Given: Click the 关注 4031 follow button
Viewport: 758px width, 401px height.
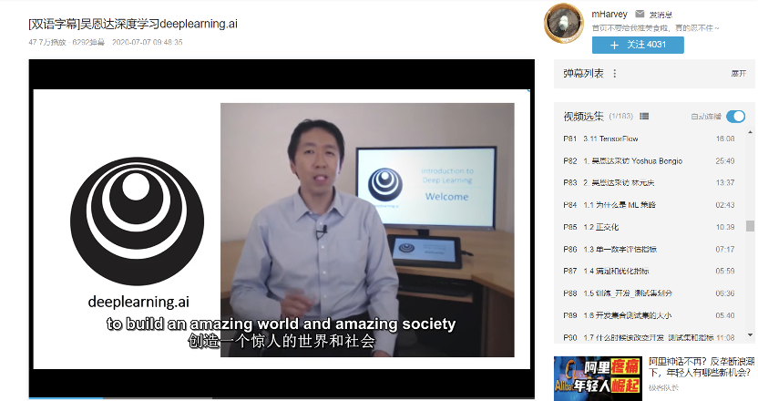Looking at the screenshot, I should pos(638,45).
